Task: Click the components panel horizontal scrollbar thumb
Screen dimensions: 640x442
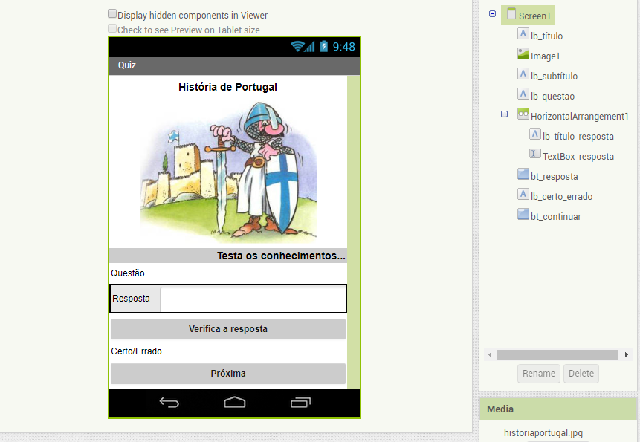Action: tap(557, 355)
